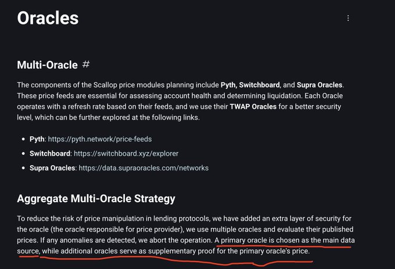
Task: Open the switchboard.xyz/explorer link
Action: [126, 154]
